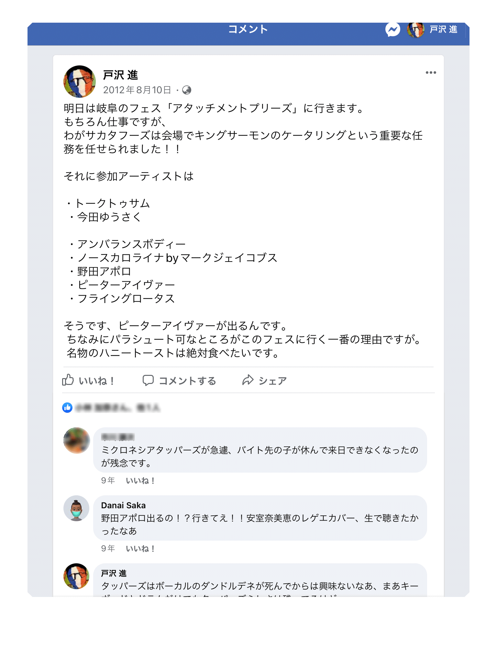Open the three-dot post options menu
Screen dimensions: 497x663
pyautogui.click(x=431, y=73)
